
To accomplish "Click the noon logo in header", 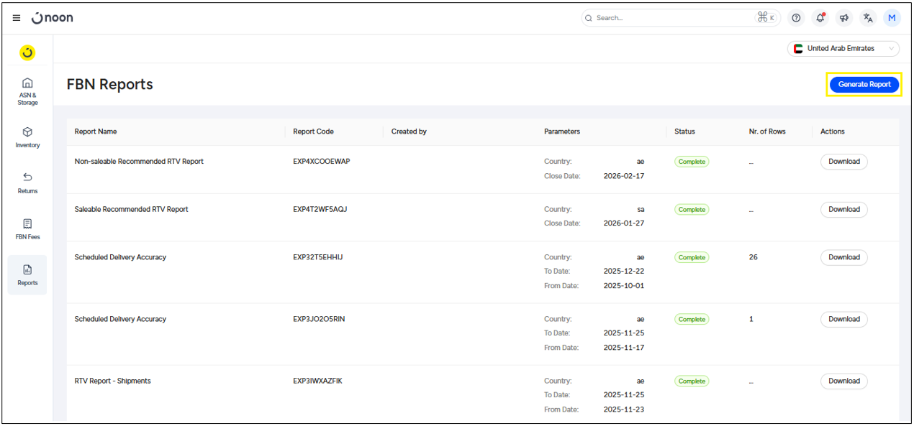I will pyautogui.click(x=53, y=18).
